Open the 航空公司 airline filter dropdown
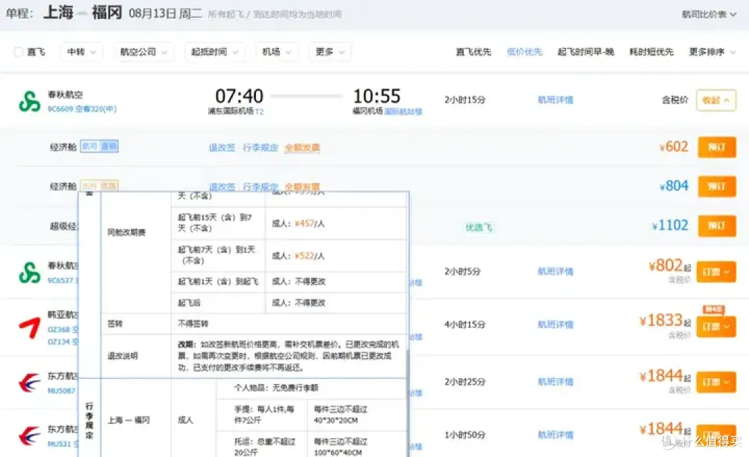The height and width of the screenshot is (457, 749). coord(144,51)
